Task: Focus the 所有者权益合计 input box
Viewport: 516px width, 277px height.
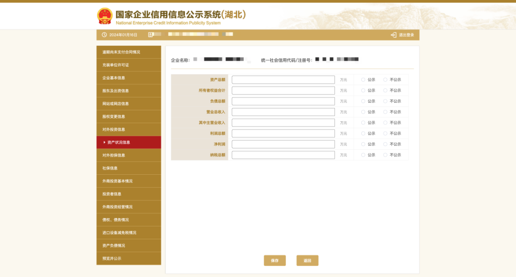Action: pyautogui.click(x=283, y=90)
